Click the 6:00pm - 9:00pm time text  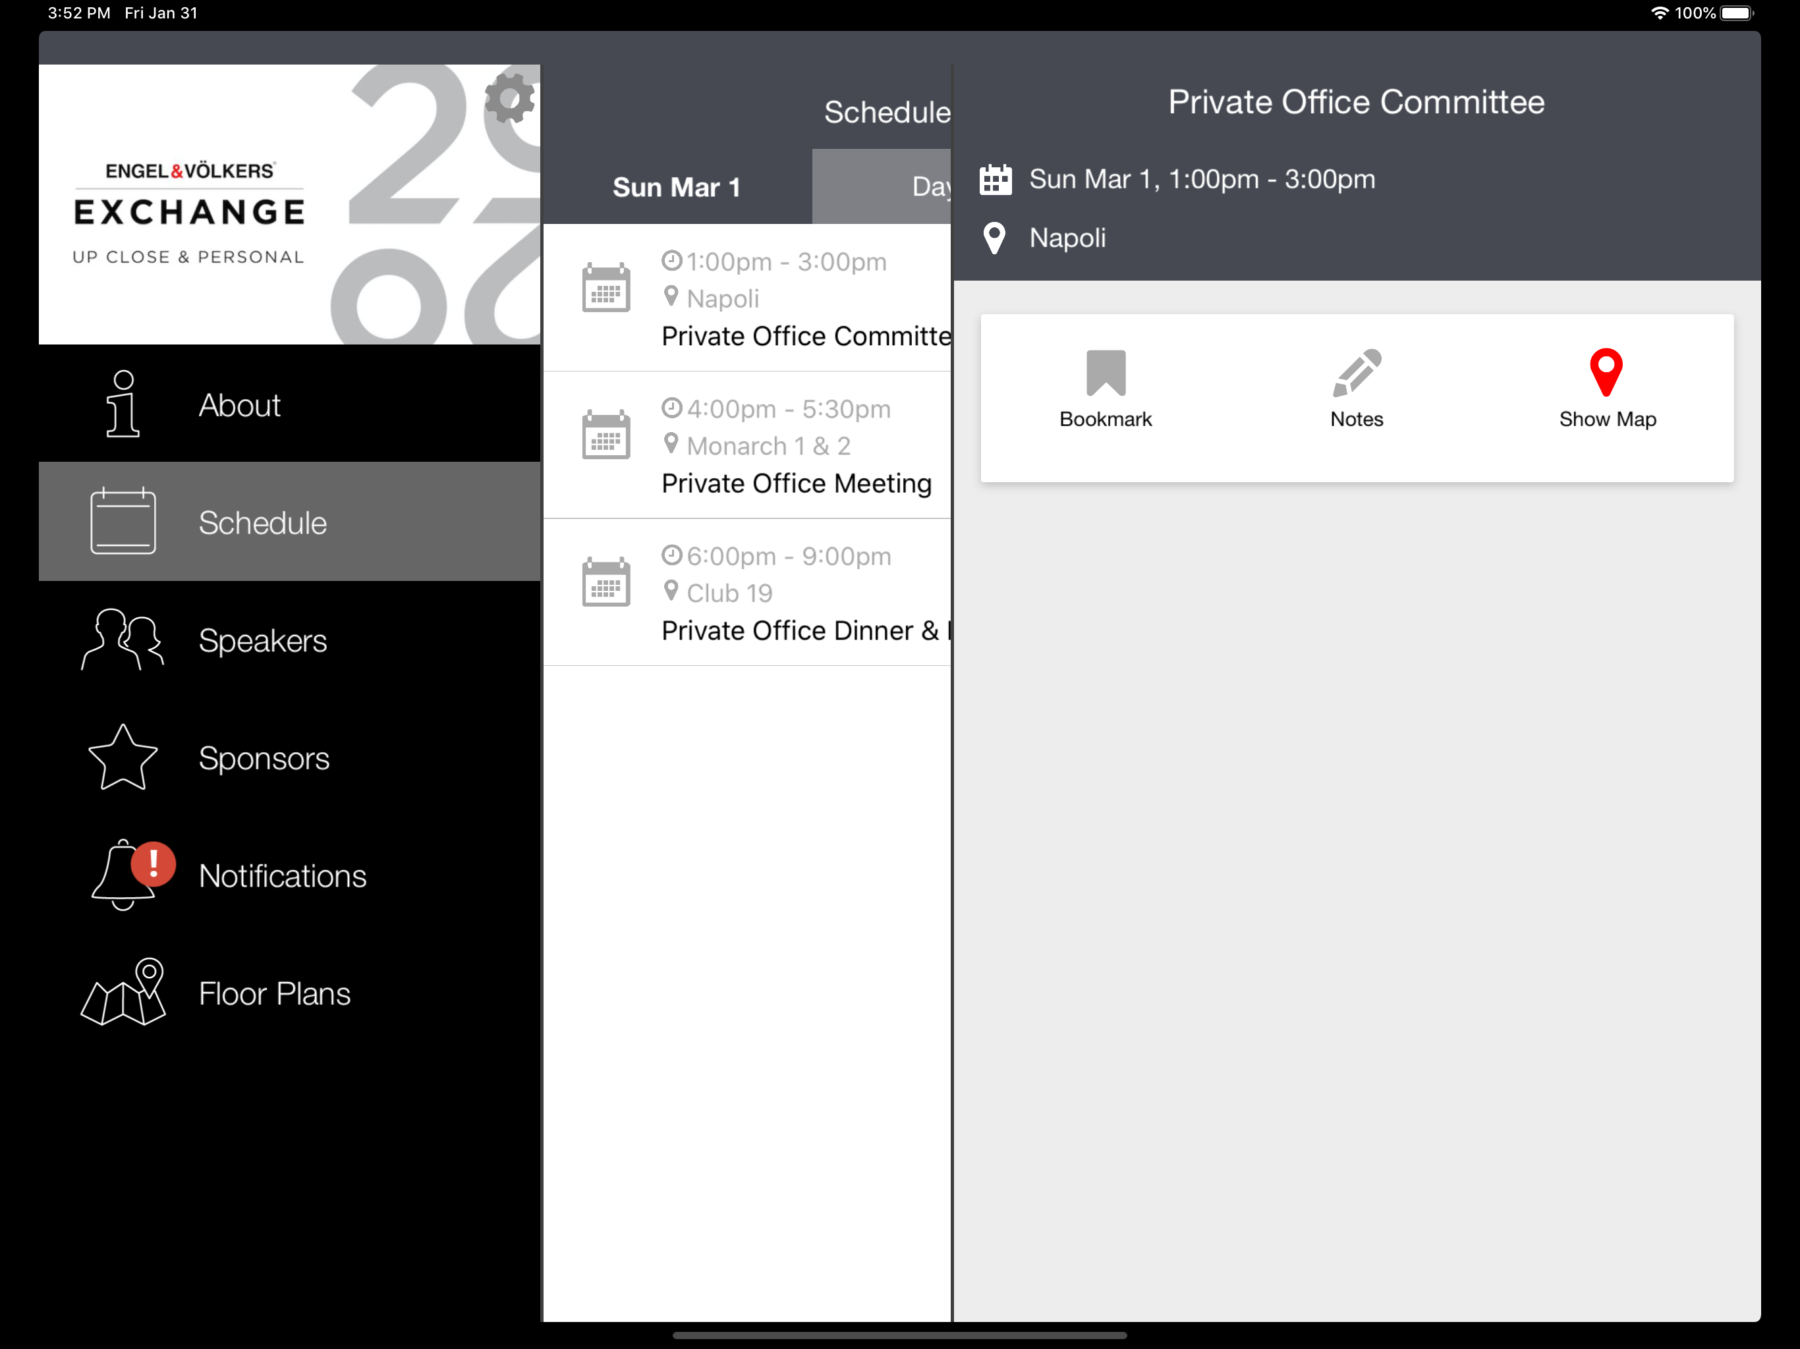789,557
